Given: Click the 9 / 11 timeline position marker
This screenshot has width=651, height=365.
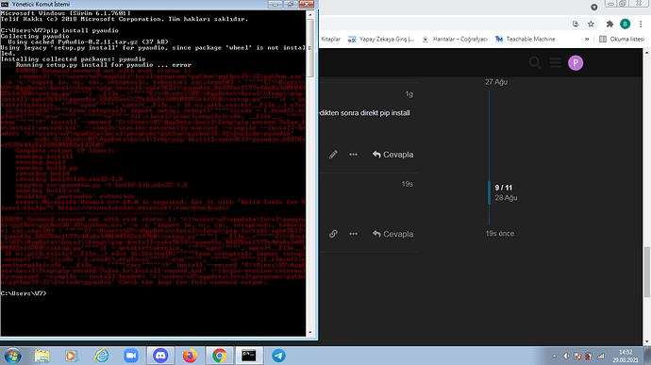Looking at the screenshot, I should [503, 188].
